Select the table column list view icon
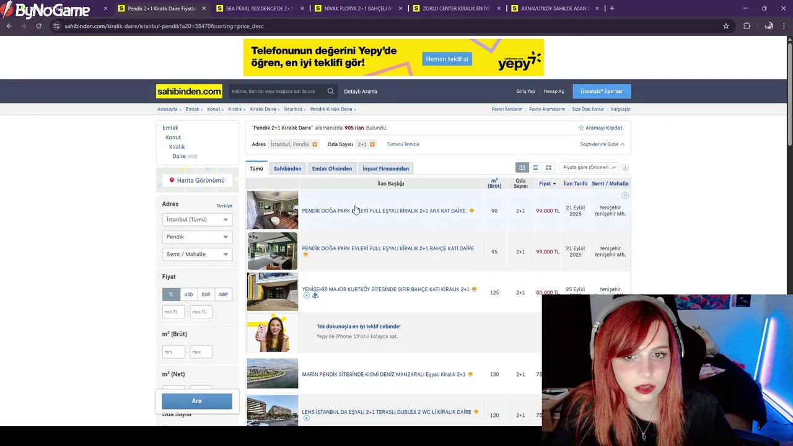This screenshot has width=793, height=446. (522, 167)
